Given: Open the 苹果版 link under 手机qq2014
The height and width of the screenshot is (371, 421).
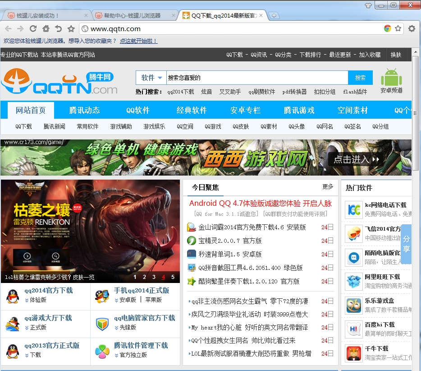Looking at the screenshot, I should [x=153, y=300].
